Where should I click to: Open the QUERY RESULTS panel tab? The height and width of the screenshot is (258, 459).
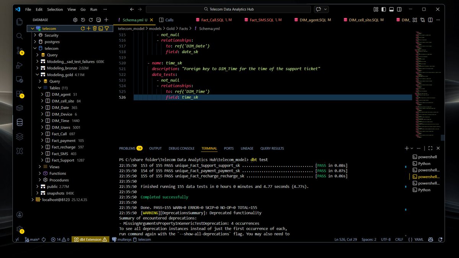[272, 148]
